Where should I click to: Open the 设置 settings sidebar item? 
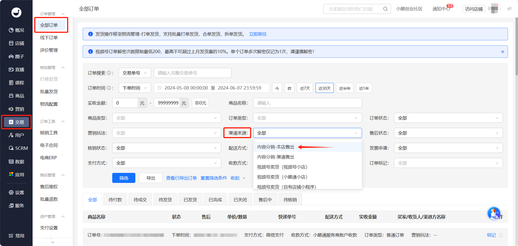[x=16, y=192]
